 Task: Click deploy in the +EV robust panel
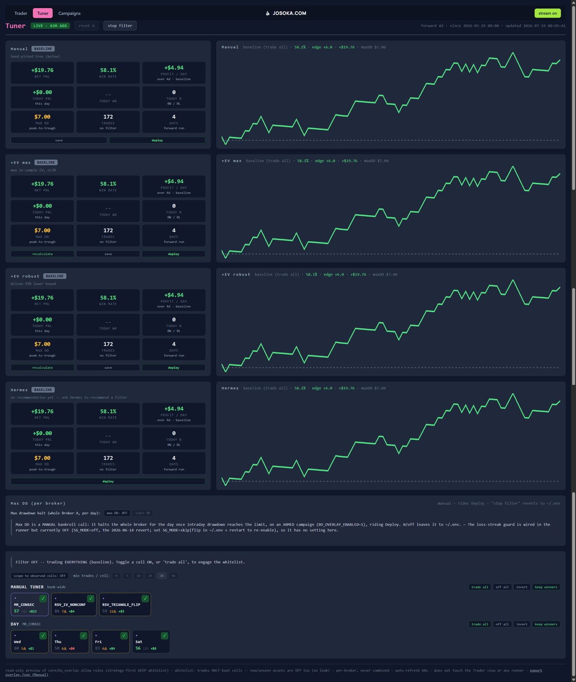174,368
